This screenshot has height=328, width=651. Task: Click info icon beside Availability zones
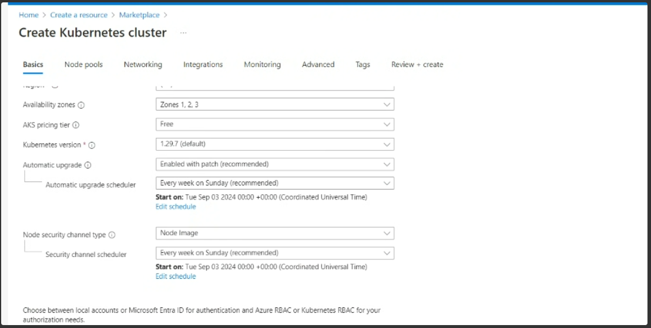pos(81,105)
